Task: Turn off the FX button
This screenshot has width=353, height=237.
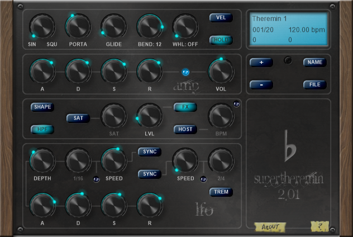Action: tap(185, 107)
